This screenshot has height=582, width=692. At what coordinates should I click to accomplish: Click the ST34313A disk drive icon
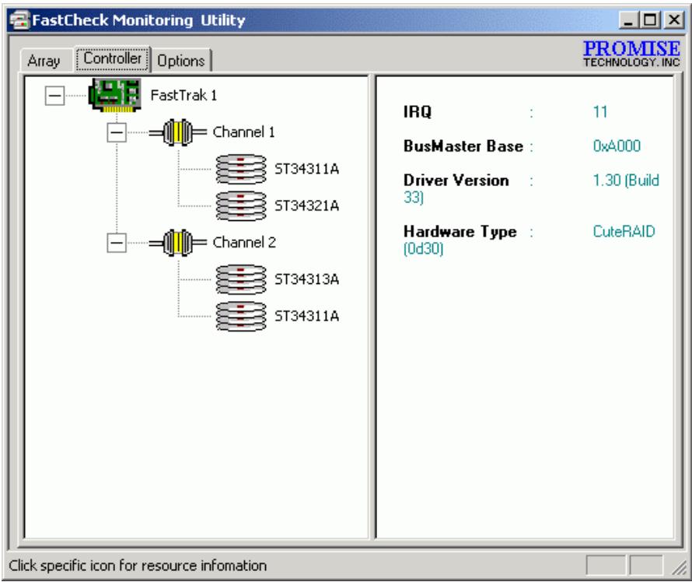tap(241, 279)
